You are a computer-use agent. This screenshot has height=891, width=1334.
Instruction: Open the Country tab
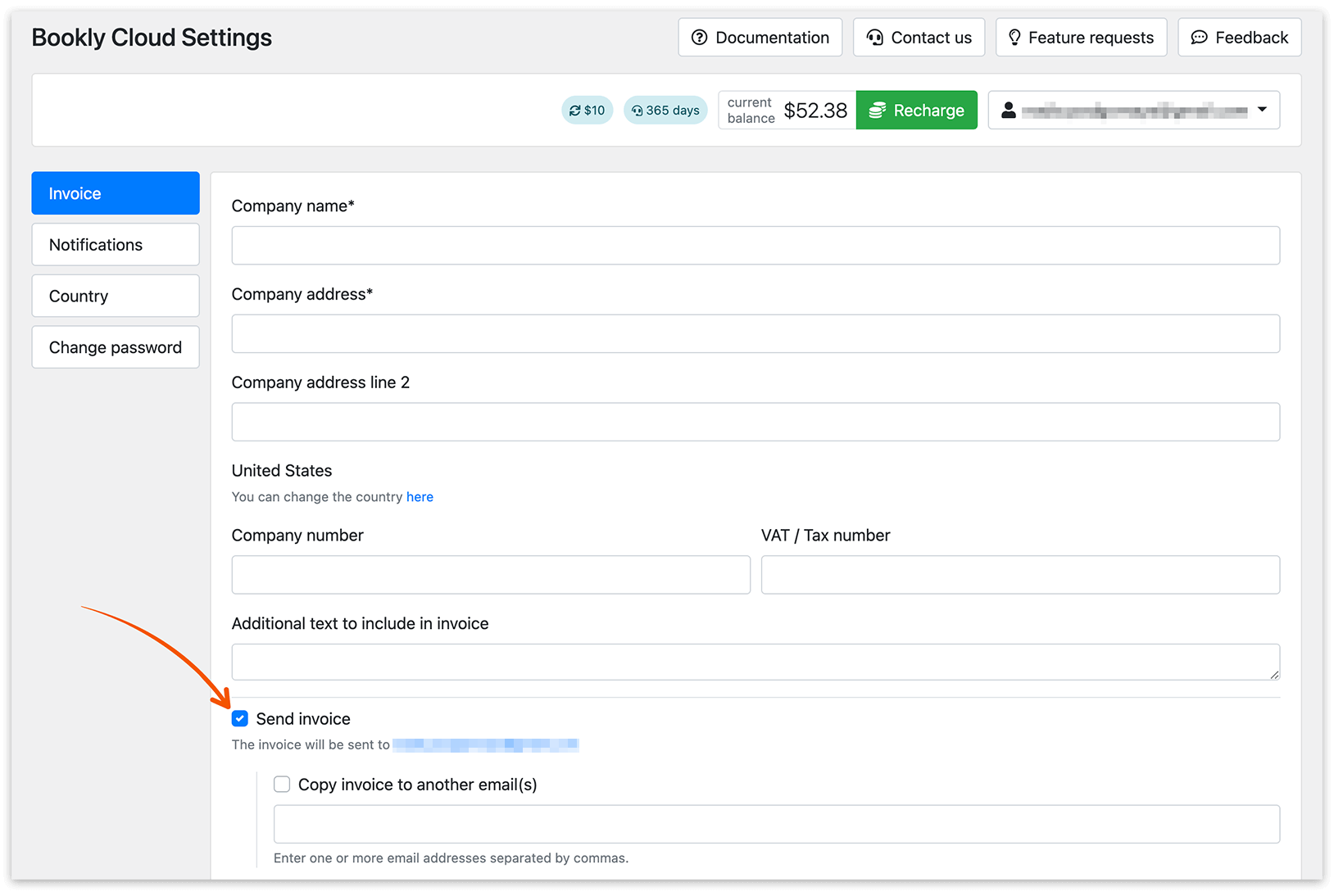[116, 296]
